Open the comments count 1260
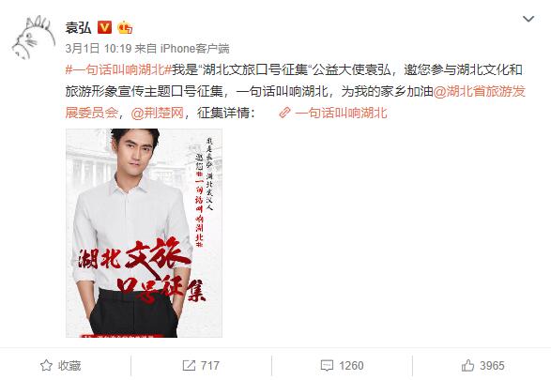Viewport: 551px width, 380px height. coord(351,366)
